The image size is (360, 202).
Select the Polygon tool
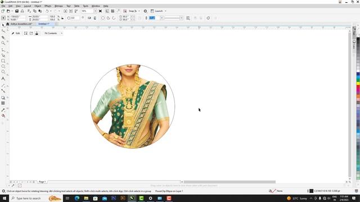(3, 72)
